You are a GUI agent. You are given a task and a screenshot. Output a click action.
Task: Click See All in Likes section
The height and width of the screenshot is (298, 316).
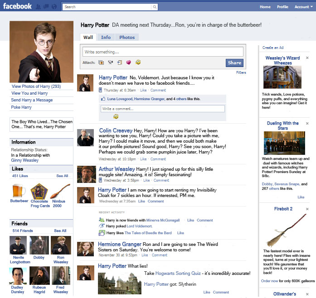click(62, 176)
